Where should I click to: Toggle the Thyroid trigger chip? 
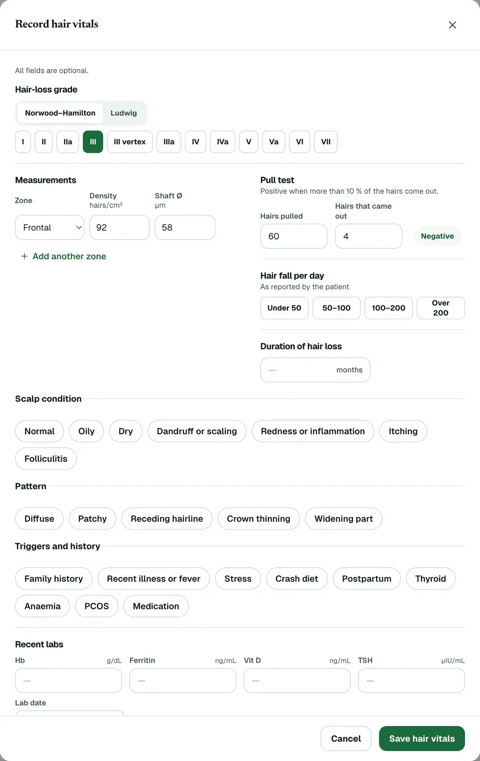431,579
